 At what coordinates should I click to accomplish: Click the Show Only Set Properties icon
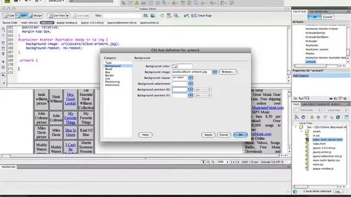(307, 99)
